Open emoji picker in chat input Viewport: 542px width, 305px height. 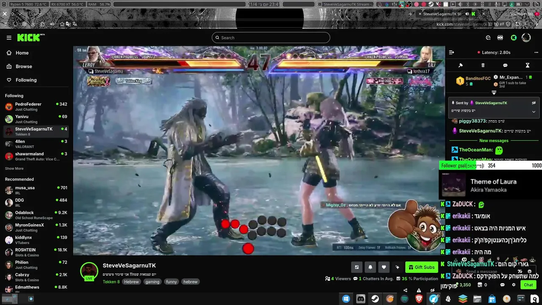click(529, 272)
